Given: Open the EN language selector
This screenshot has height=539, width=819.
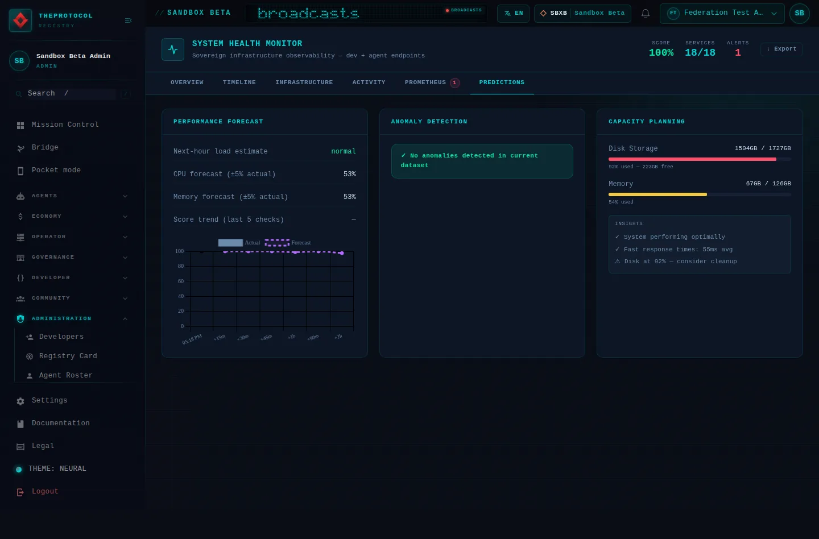Looking at the screenshot, I should click(513, 13).
